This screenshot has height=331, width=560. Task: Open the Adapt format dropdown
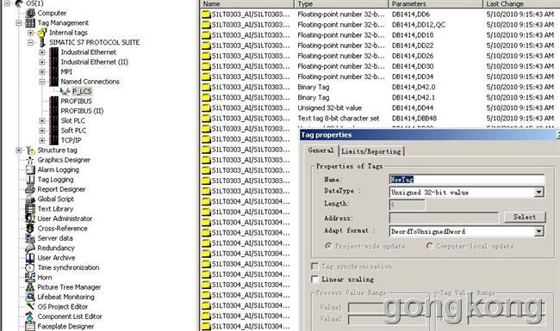click(x=538, y=231)
